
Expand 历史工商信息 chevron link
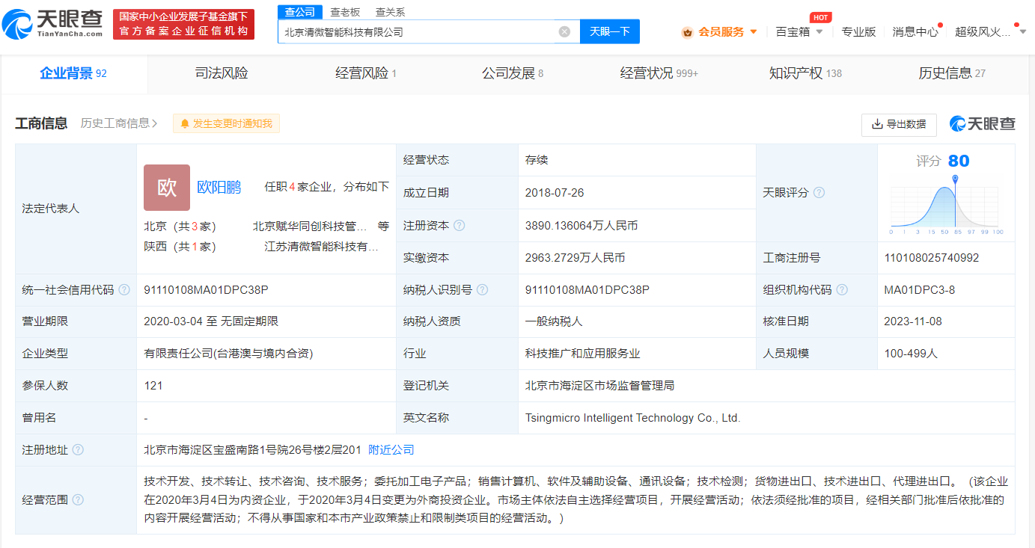(x=119, y=123)
